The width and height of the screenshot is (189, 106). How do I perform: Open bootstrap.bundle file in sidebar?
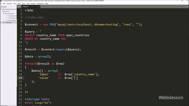pos(12,16)
